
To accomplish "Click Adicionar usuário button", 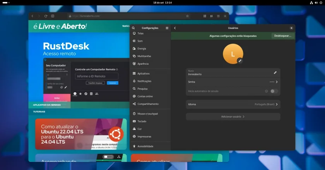I will [233, 117].
